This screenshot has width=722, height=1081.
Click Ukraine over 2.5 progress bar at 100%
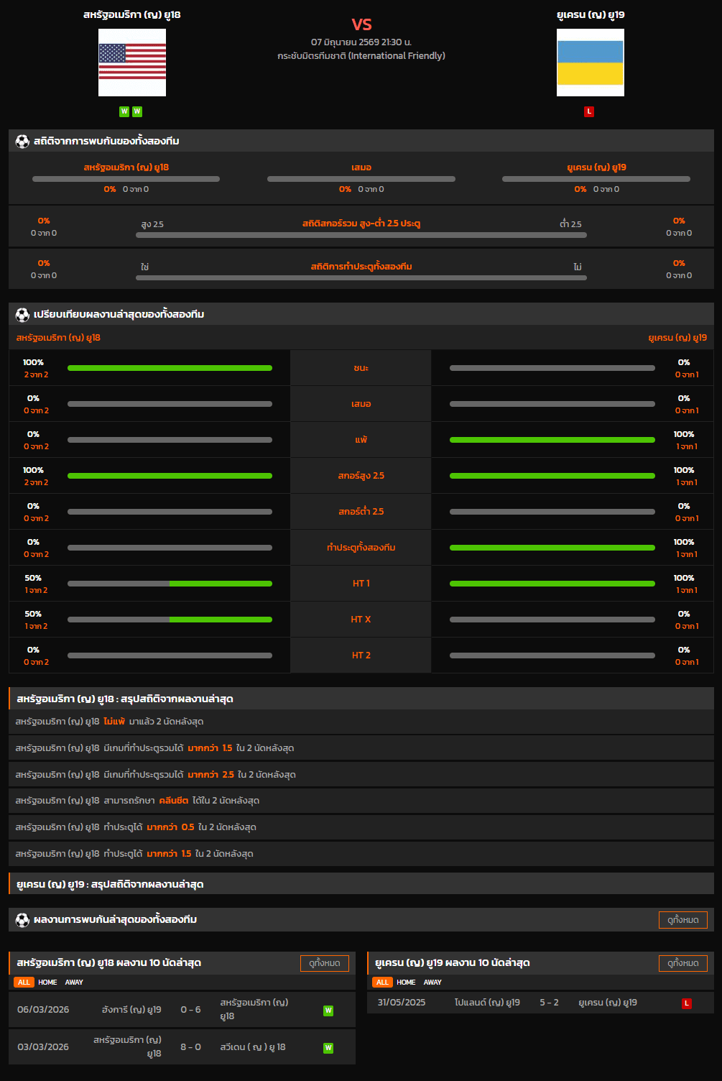tap(552, 476)
